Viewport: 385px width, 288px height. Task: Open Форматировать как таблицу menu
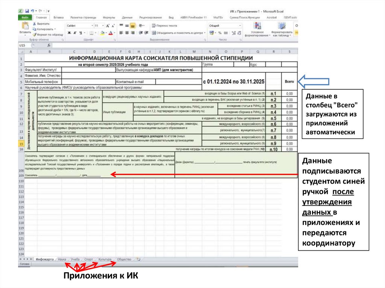coord(282,29)
